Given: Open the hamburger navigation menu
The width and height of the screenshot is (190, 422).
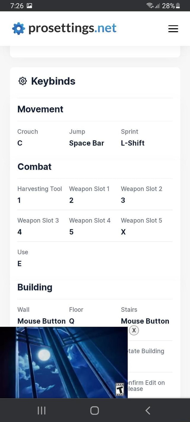Looking at the screenshot, I should tap(173, 28).
